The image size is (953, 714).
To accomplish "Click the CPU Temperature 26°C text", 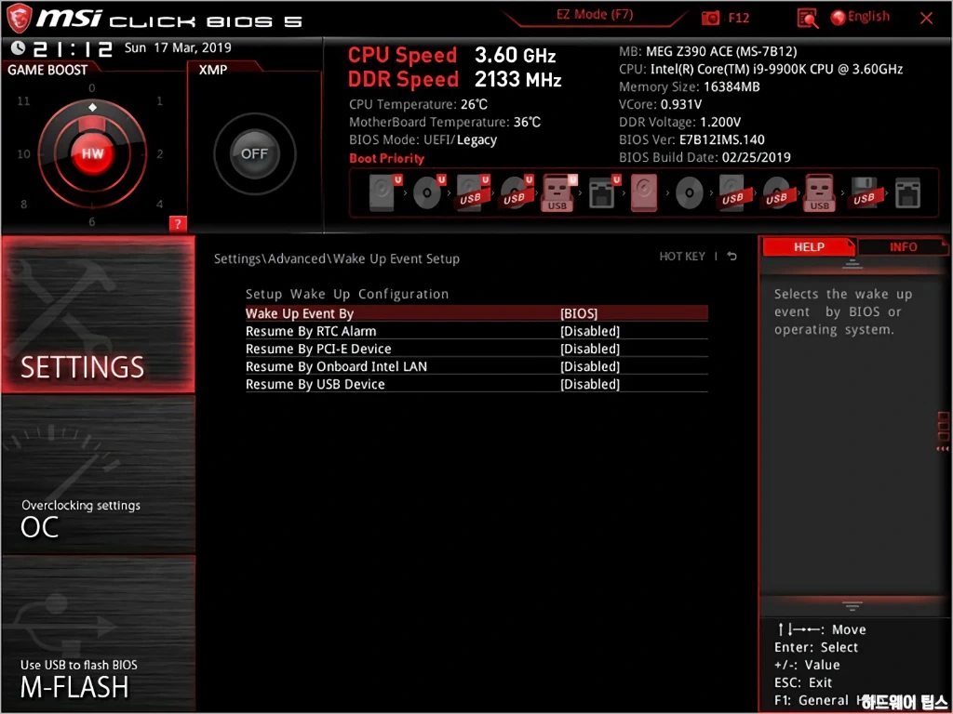I will pos(418,104).
